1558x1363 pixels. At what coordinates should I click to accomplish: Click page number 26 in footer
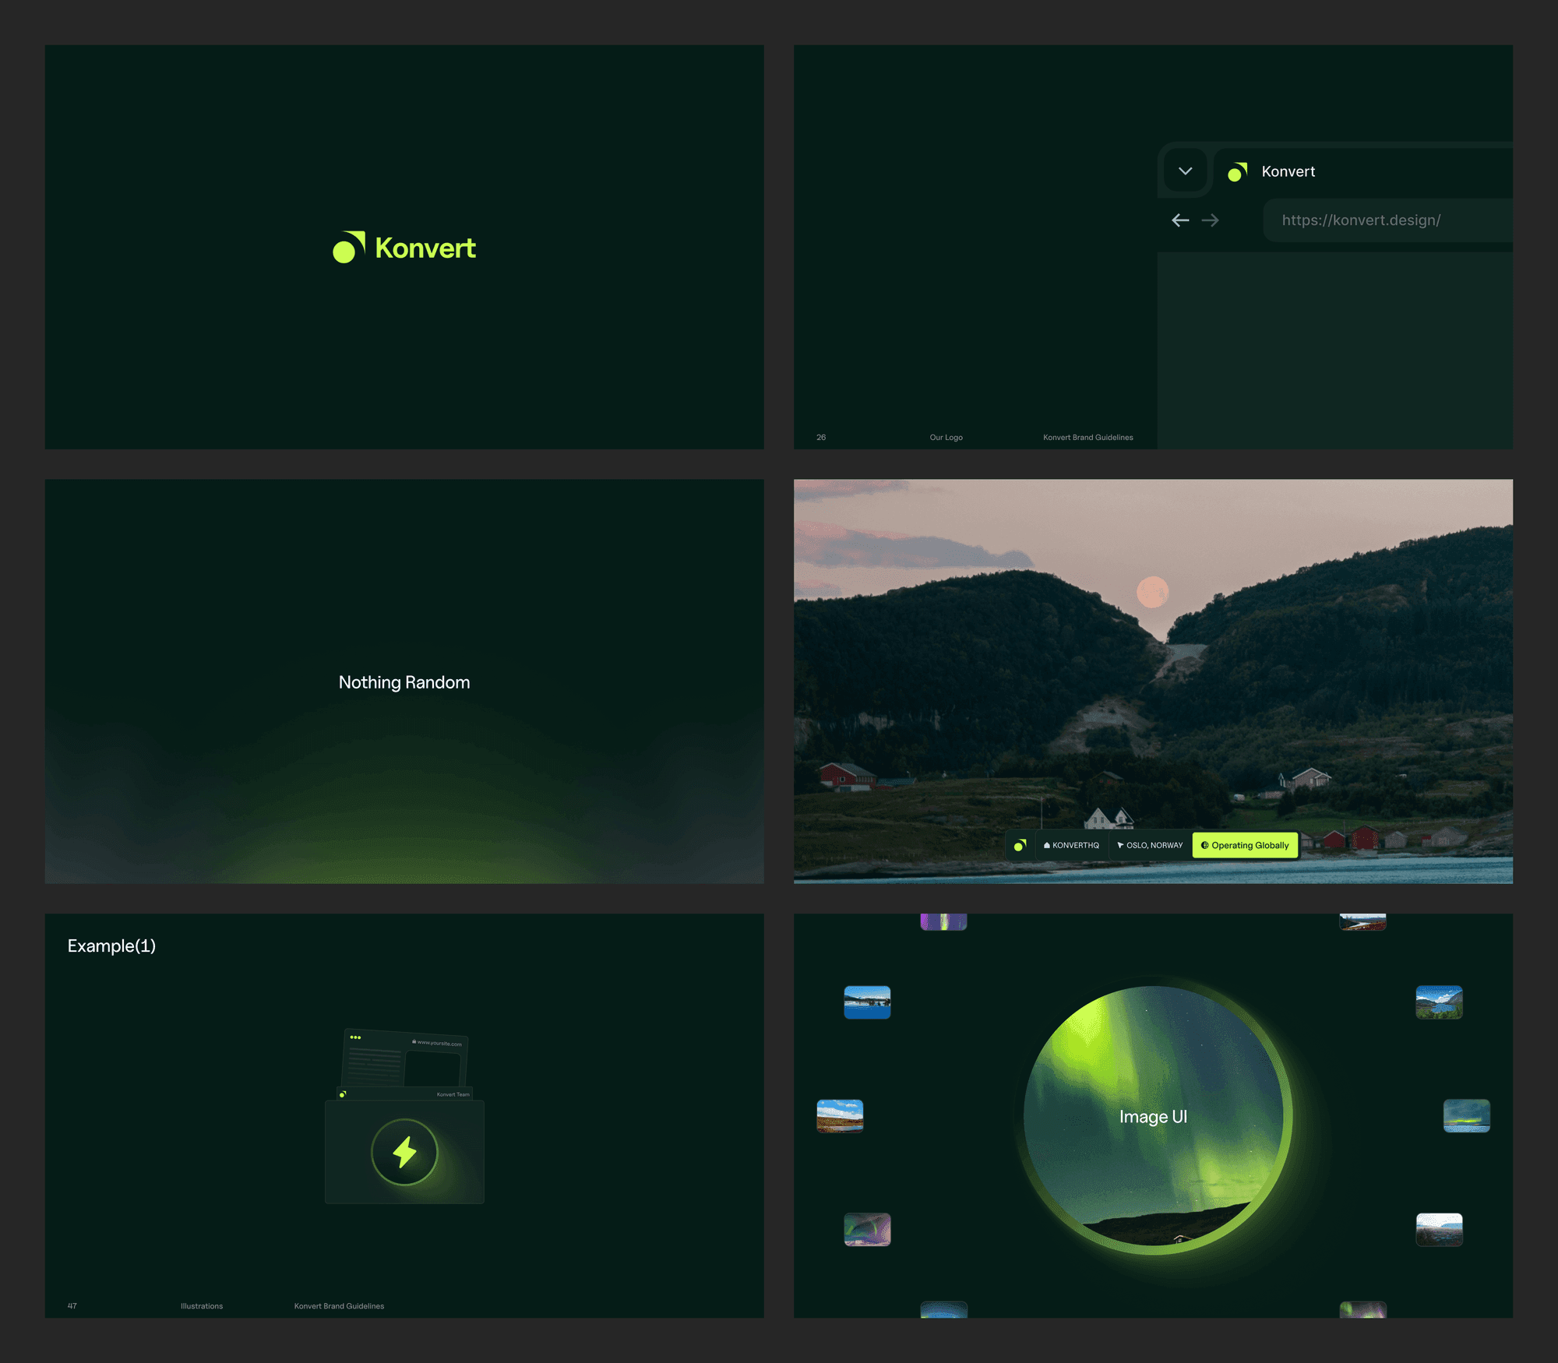point(821,437)
